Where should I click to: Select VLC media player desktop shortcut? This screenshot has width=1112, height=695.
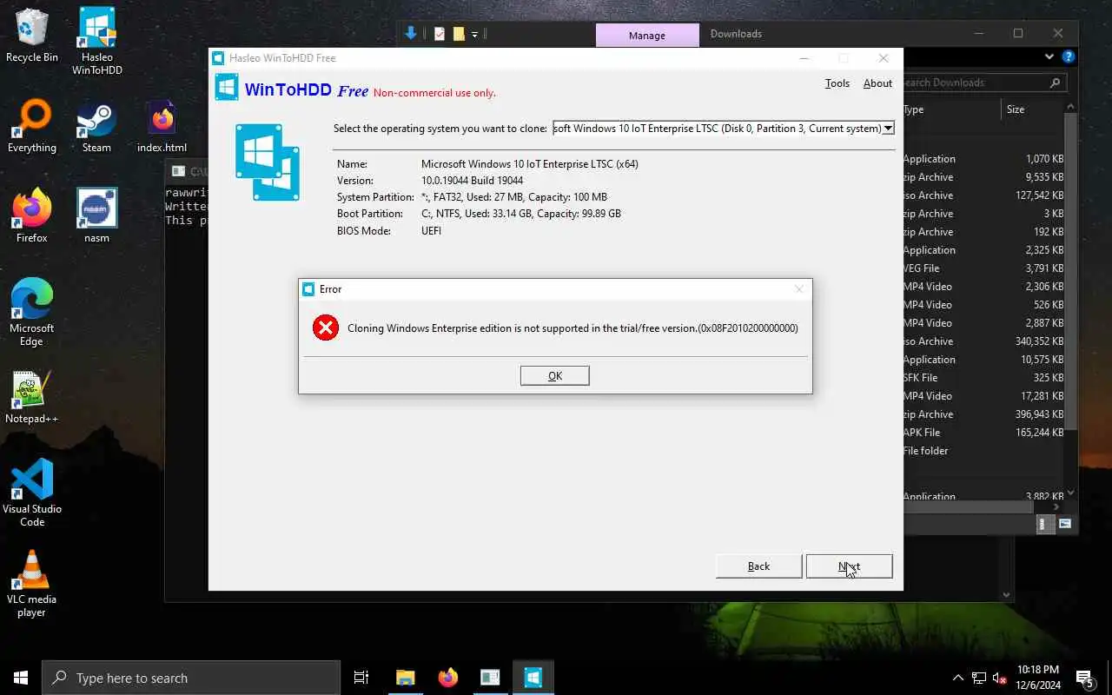click(32, 584)
